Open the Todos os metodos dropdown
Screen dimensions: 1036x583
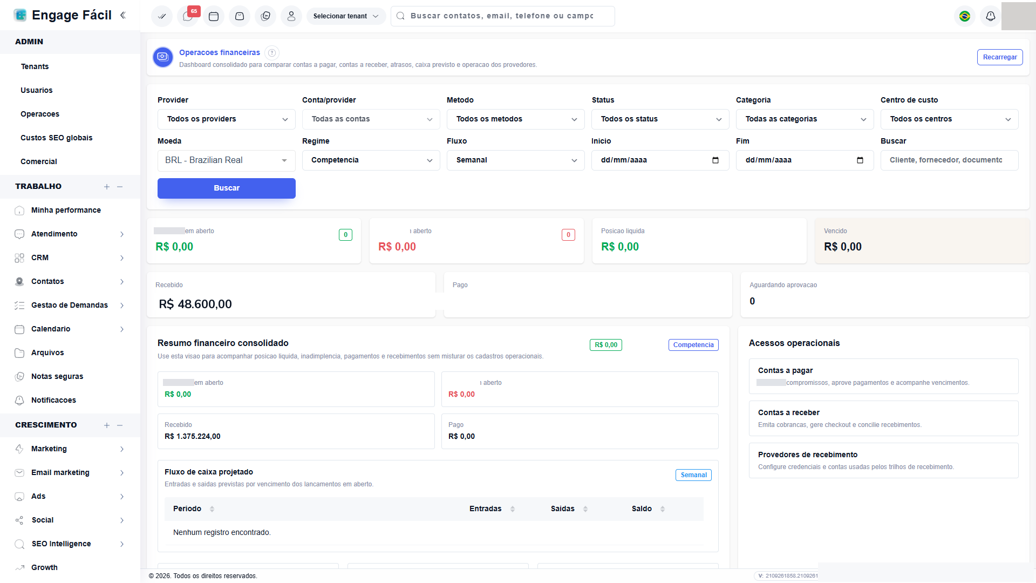[x=516, y=119]
